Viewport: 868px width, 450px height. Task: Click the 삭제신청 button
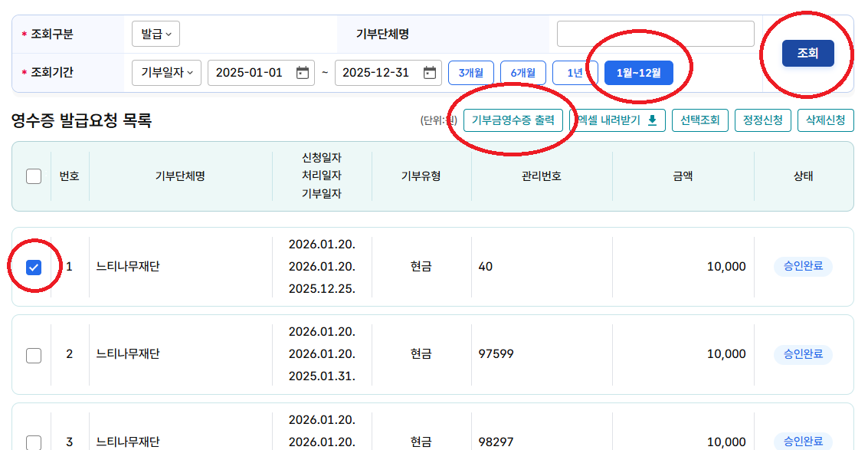click(825, 120)
